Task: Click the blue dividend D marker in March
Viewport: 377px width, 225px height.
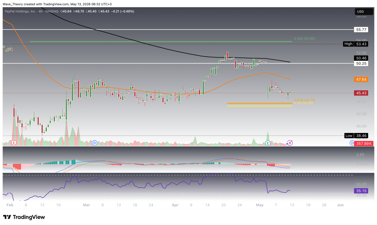Action: point(95,143)
